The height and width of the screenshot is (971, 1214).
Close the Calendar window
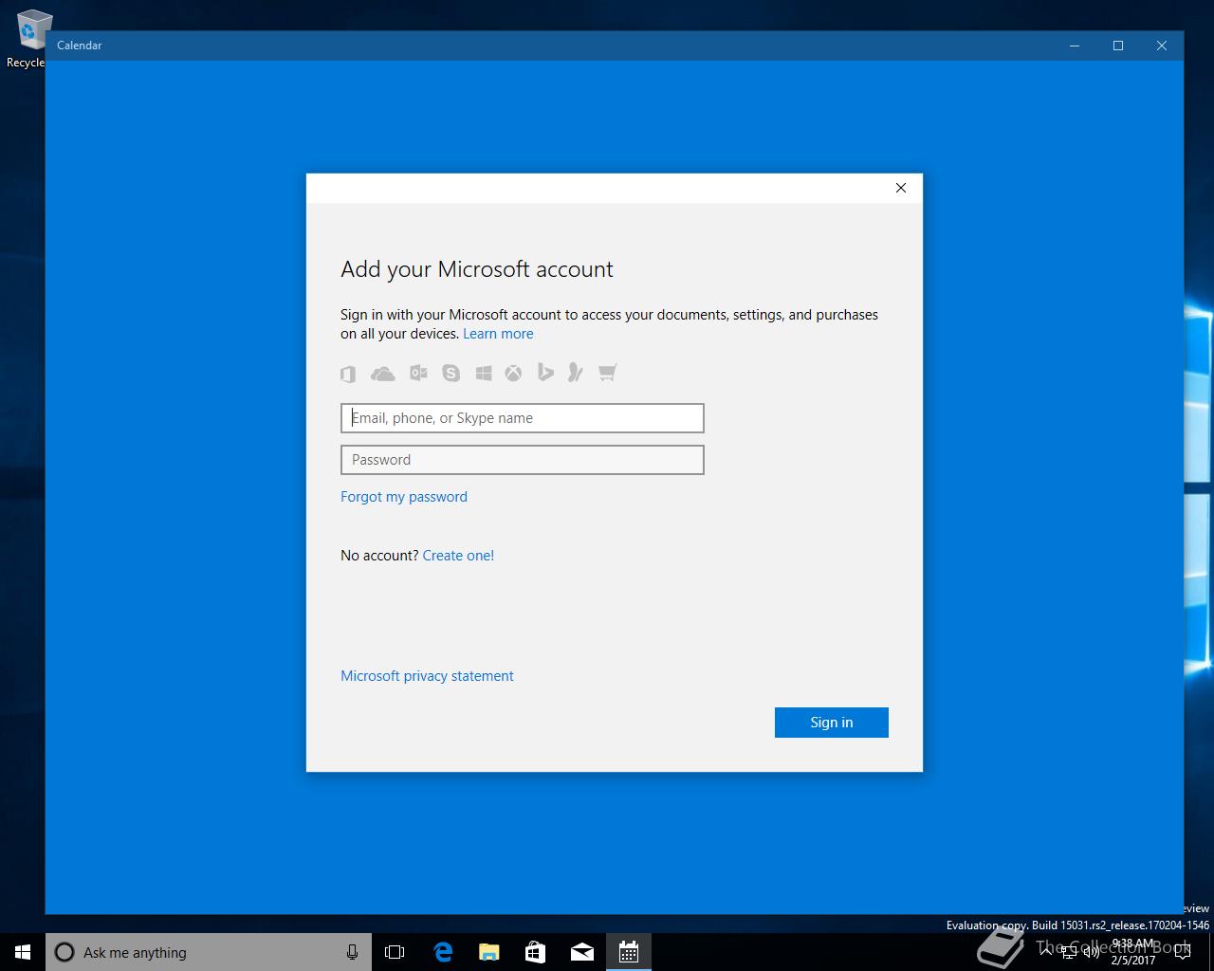tap(1162, 46)
